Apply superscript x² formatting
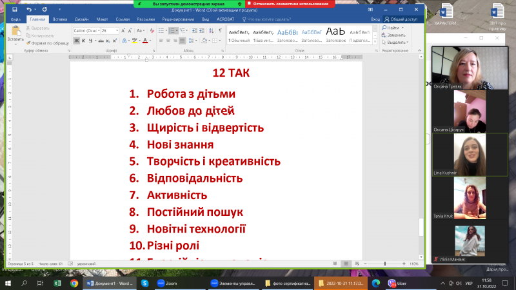This screenshot has width=516, height=290. click(x=115, y=41)
